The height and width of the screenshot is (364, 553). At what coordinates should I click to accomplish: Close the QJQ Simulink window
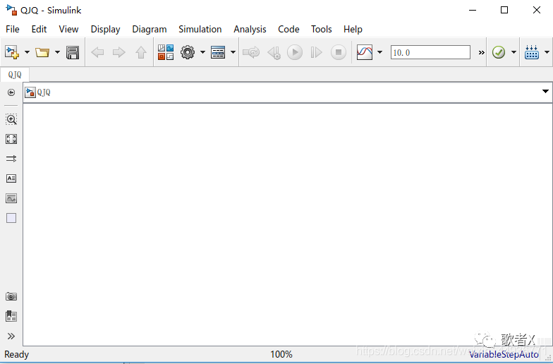[536, 10]
